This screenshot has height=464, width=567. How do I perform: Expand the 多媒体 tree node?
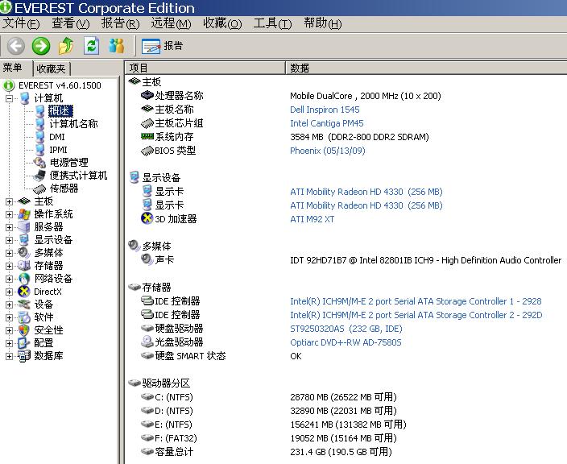coord(10,253)
